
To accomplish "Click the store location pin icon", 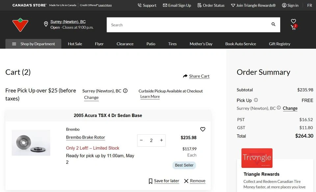I will (46, 24).
